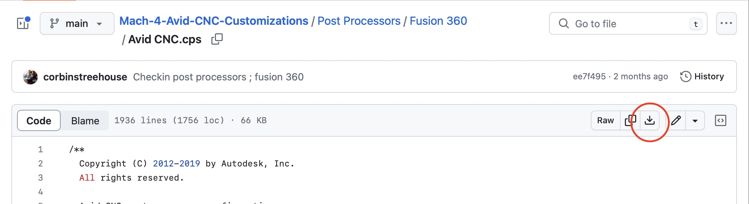Viewport: 749px width, 204px height.
Task: Open the Mach-4-Avid-CNC-Customizations repository link
Action: click(x=213, y=21)
